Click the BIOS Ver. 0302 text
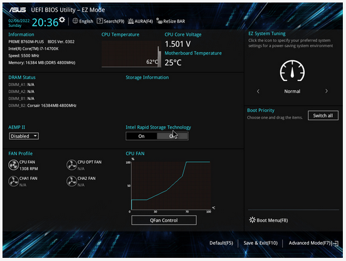 point(61,42)
